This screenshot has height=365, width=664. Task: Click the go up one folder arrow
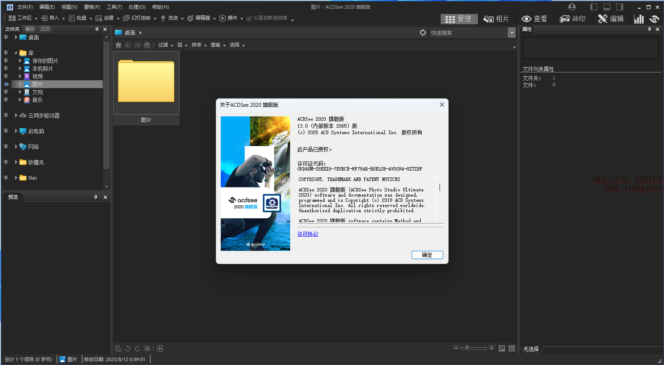point(147,45)
